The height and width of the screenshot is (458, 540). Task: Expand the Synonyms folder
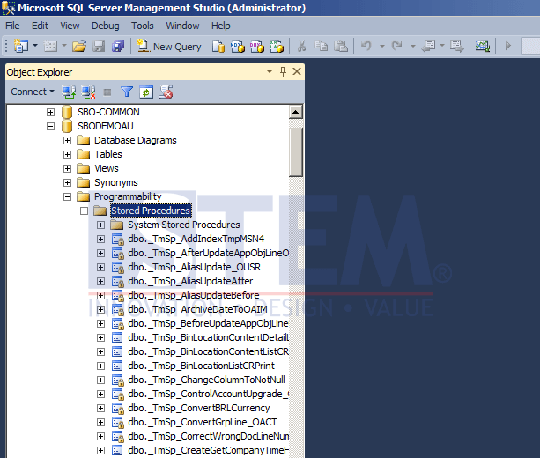point(68,183)
